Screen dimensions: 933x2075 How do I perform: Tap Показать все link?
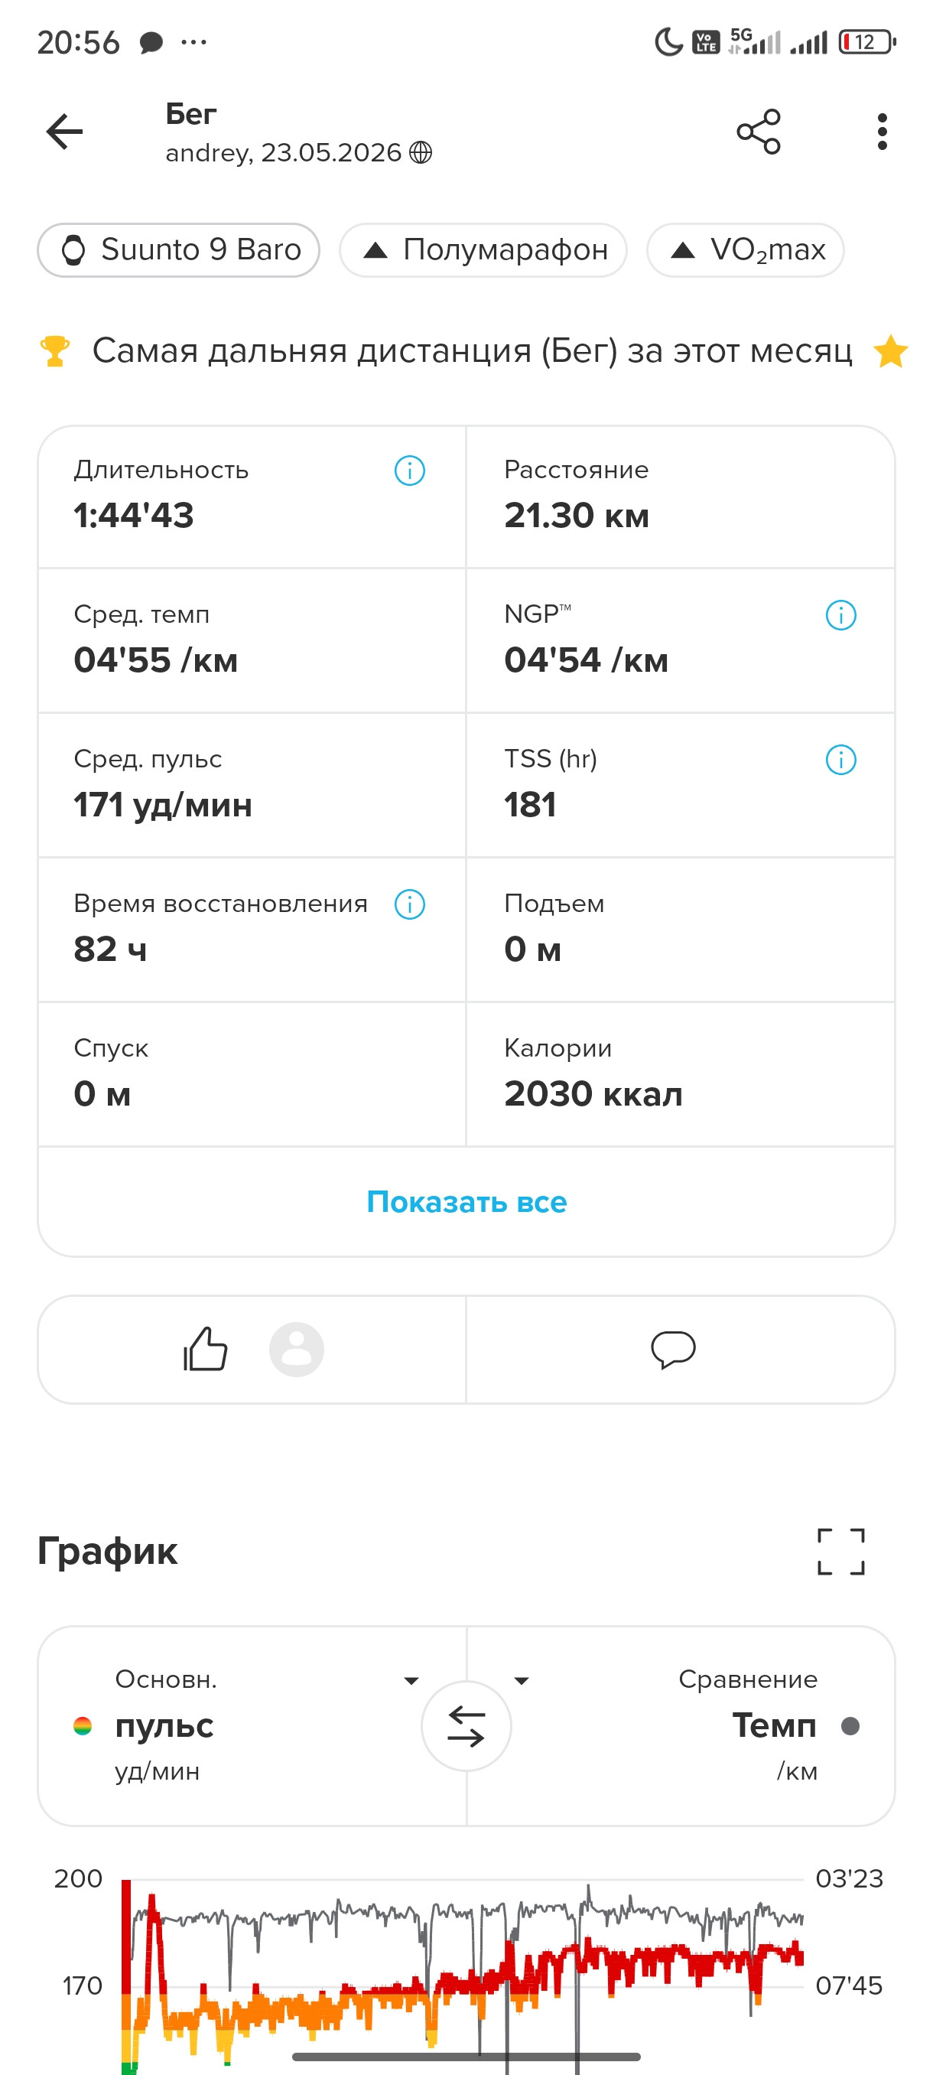[466, 1202]
